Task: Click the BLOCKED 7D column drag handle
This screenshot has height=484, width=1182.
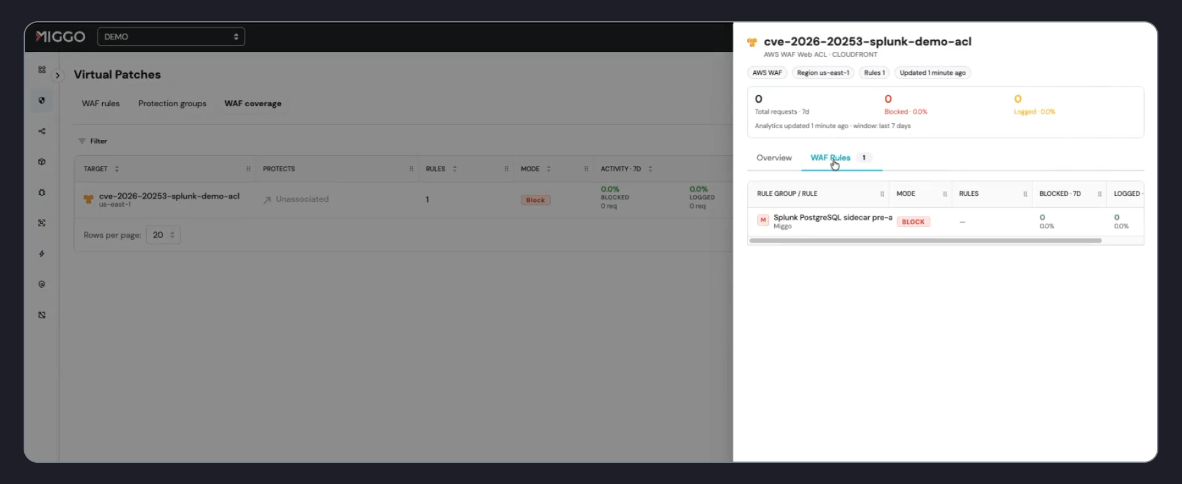Action: pos(1100,194)
